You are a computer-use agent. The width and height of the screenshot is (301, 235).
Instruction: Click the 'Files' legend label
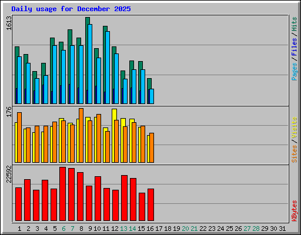click(294, 46)
